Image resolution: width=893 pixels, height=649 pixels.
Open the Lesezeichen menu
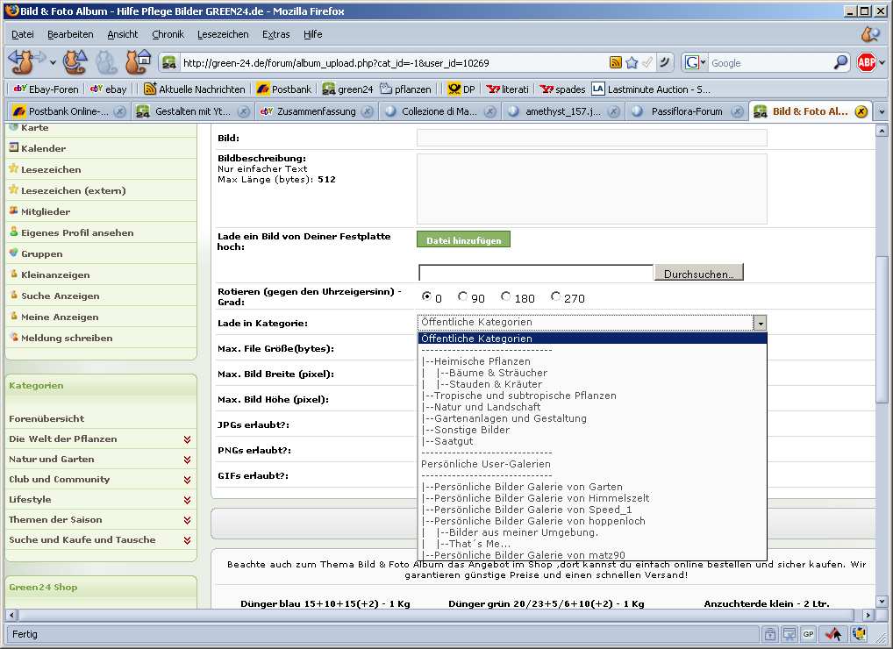(223, 34)
